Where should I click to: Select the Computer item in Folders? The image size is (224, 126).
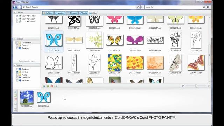26,78
